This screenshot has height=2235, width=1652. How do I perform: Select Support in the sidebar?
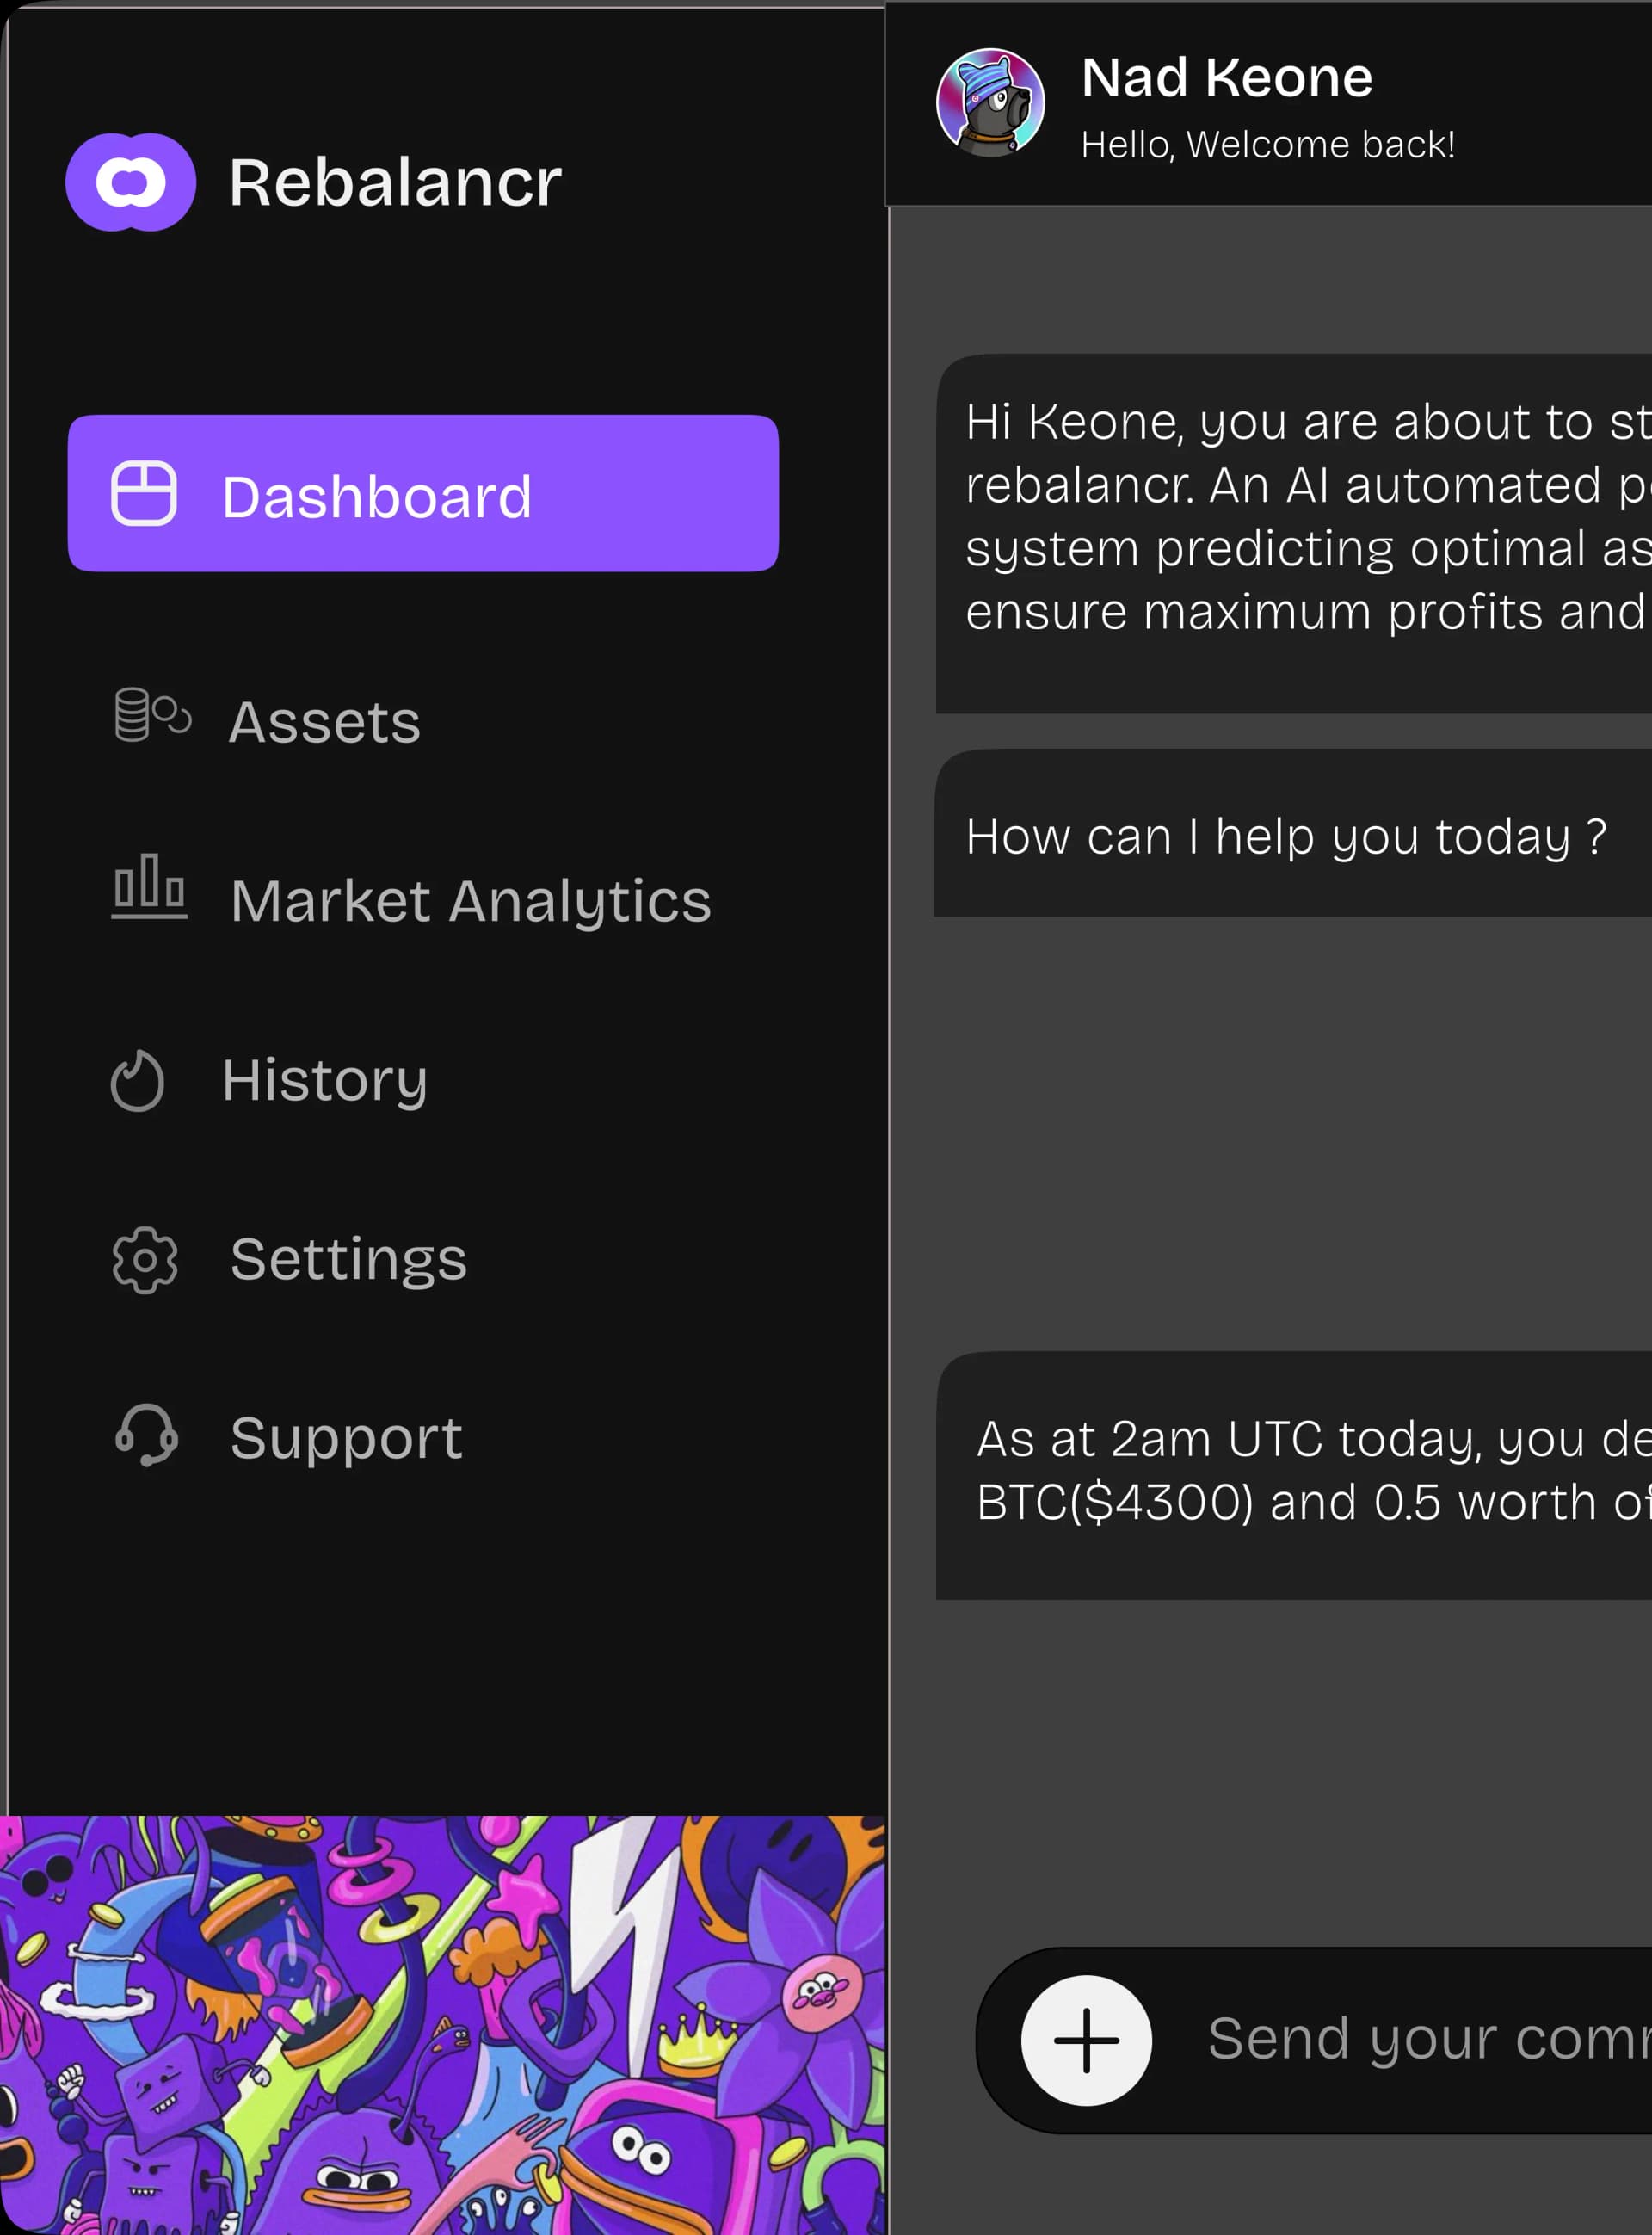click(346, 1438)
